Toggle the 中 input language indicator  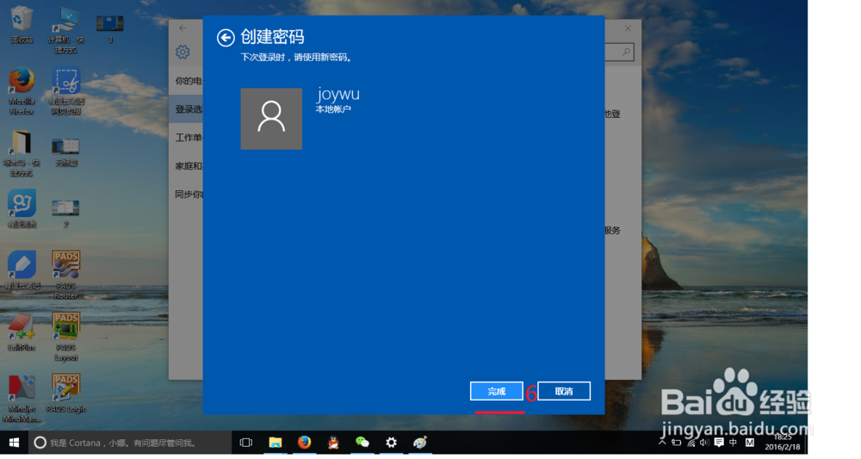pyautogui.click(x=733, y=443)
